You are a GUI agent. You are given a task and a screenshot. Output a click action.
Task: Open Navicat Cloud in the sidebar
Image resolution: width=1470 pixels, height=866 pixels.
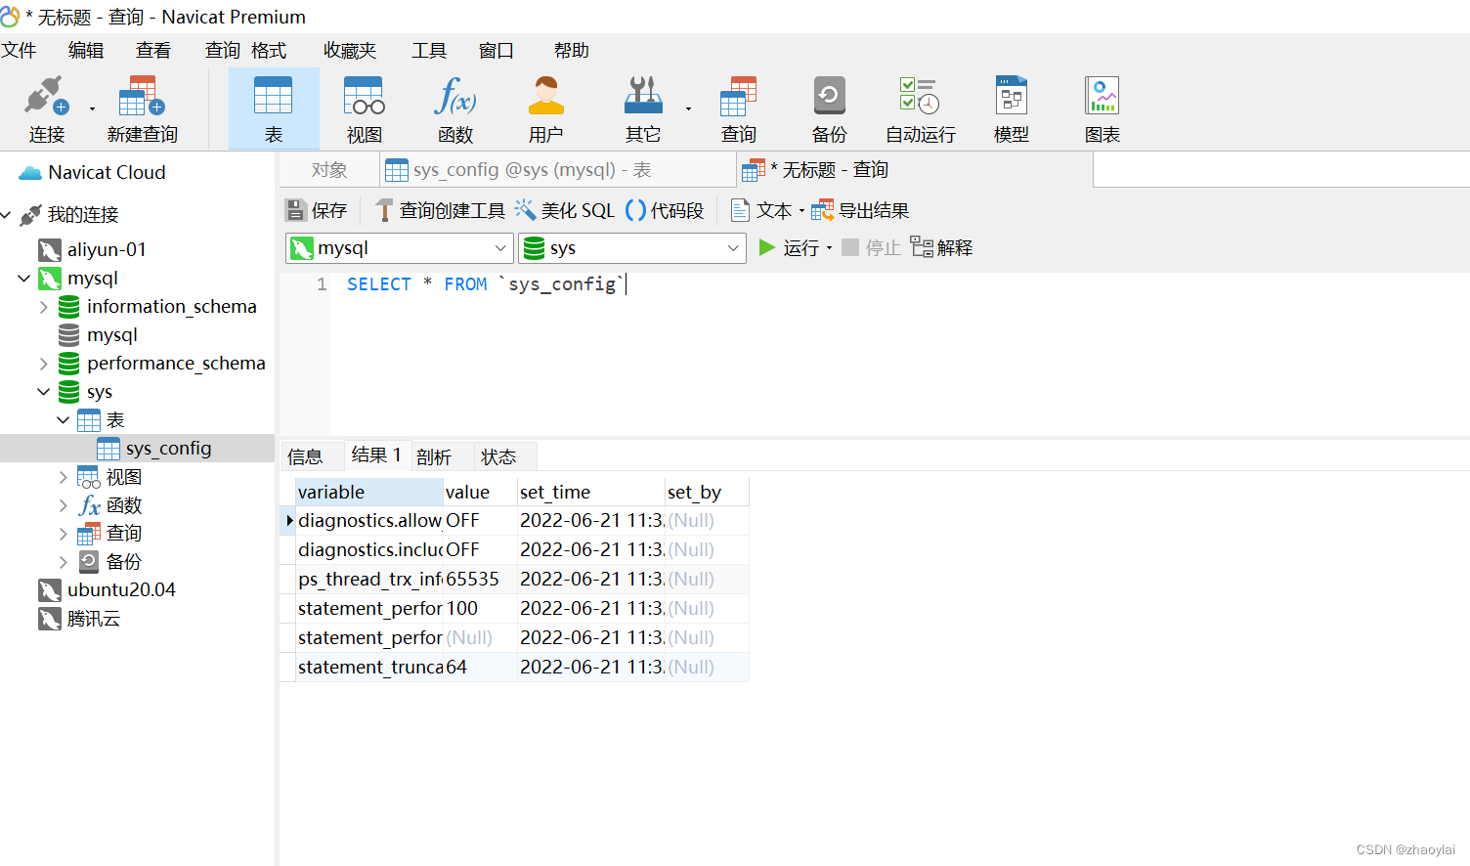pyautogui.click(x=92, y=173)
